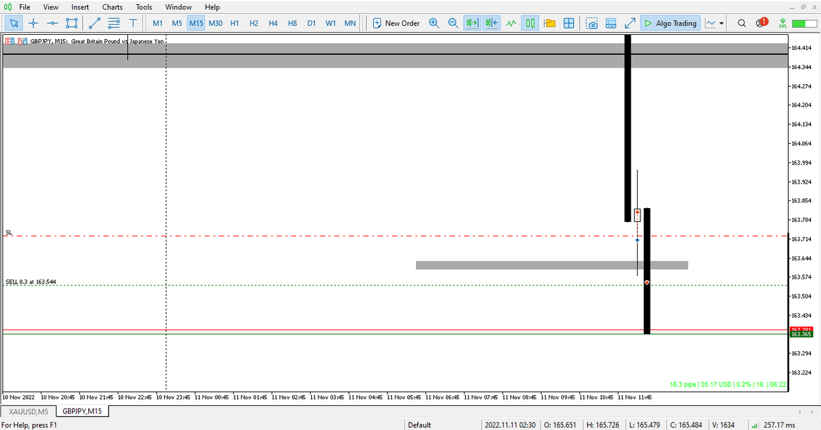Open the Charts menu
This screenshot has width=821, height=430.
click(112, 7)
